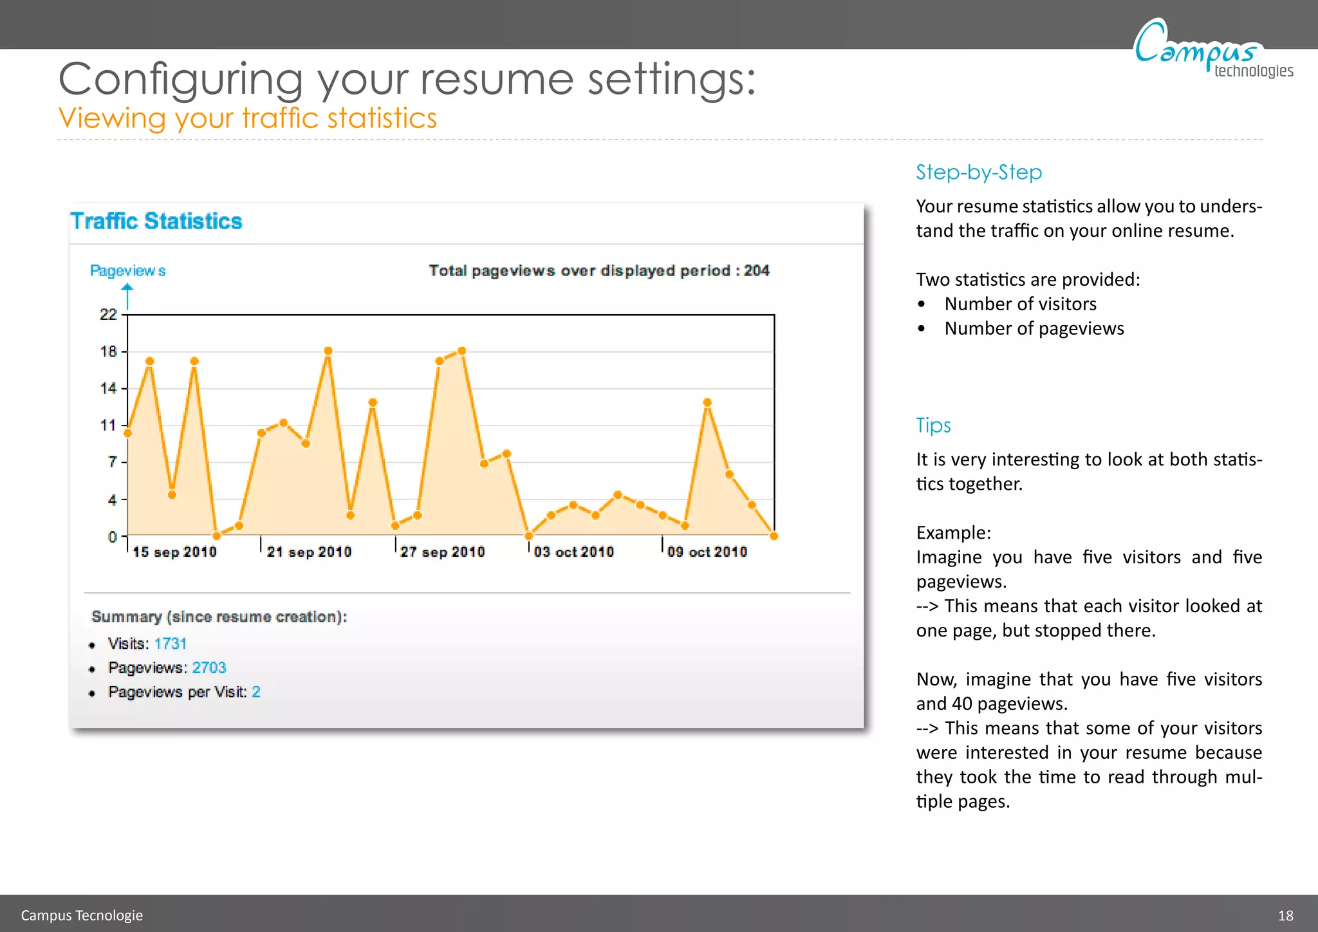Click the 'Viewing your traffic statistics' subtitle
Screen dimensions: 1318x932
[x=248, y=118]
